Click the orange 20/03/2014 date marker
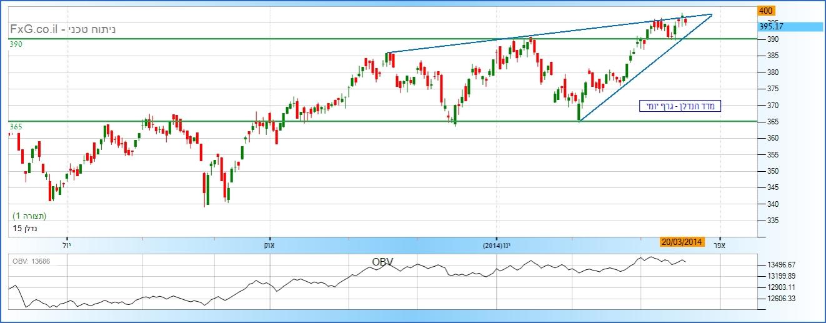Image resolution: width=826 pixels, height=323 pixels. 682,242
